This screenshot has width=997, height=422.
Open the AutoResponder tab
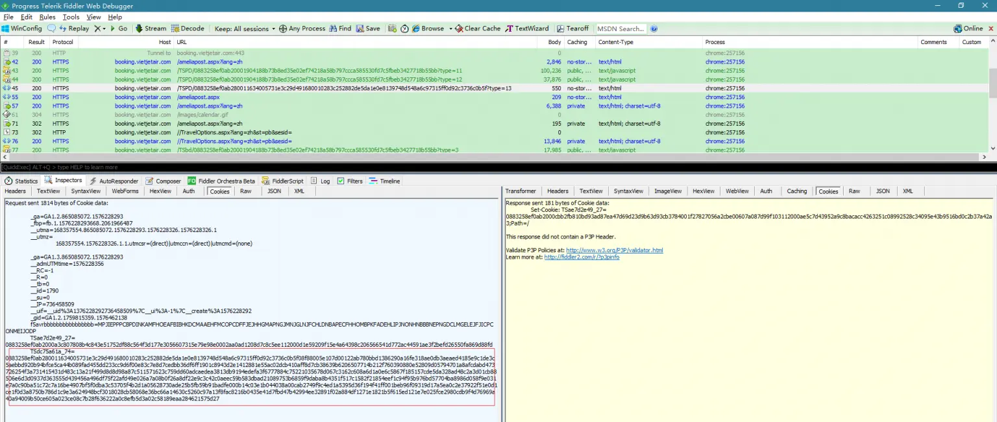pos(114,181)
